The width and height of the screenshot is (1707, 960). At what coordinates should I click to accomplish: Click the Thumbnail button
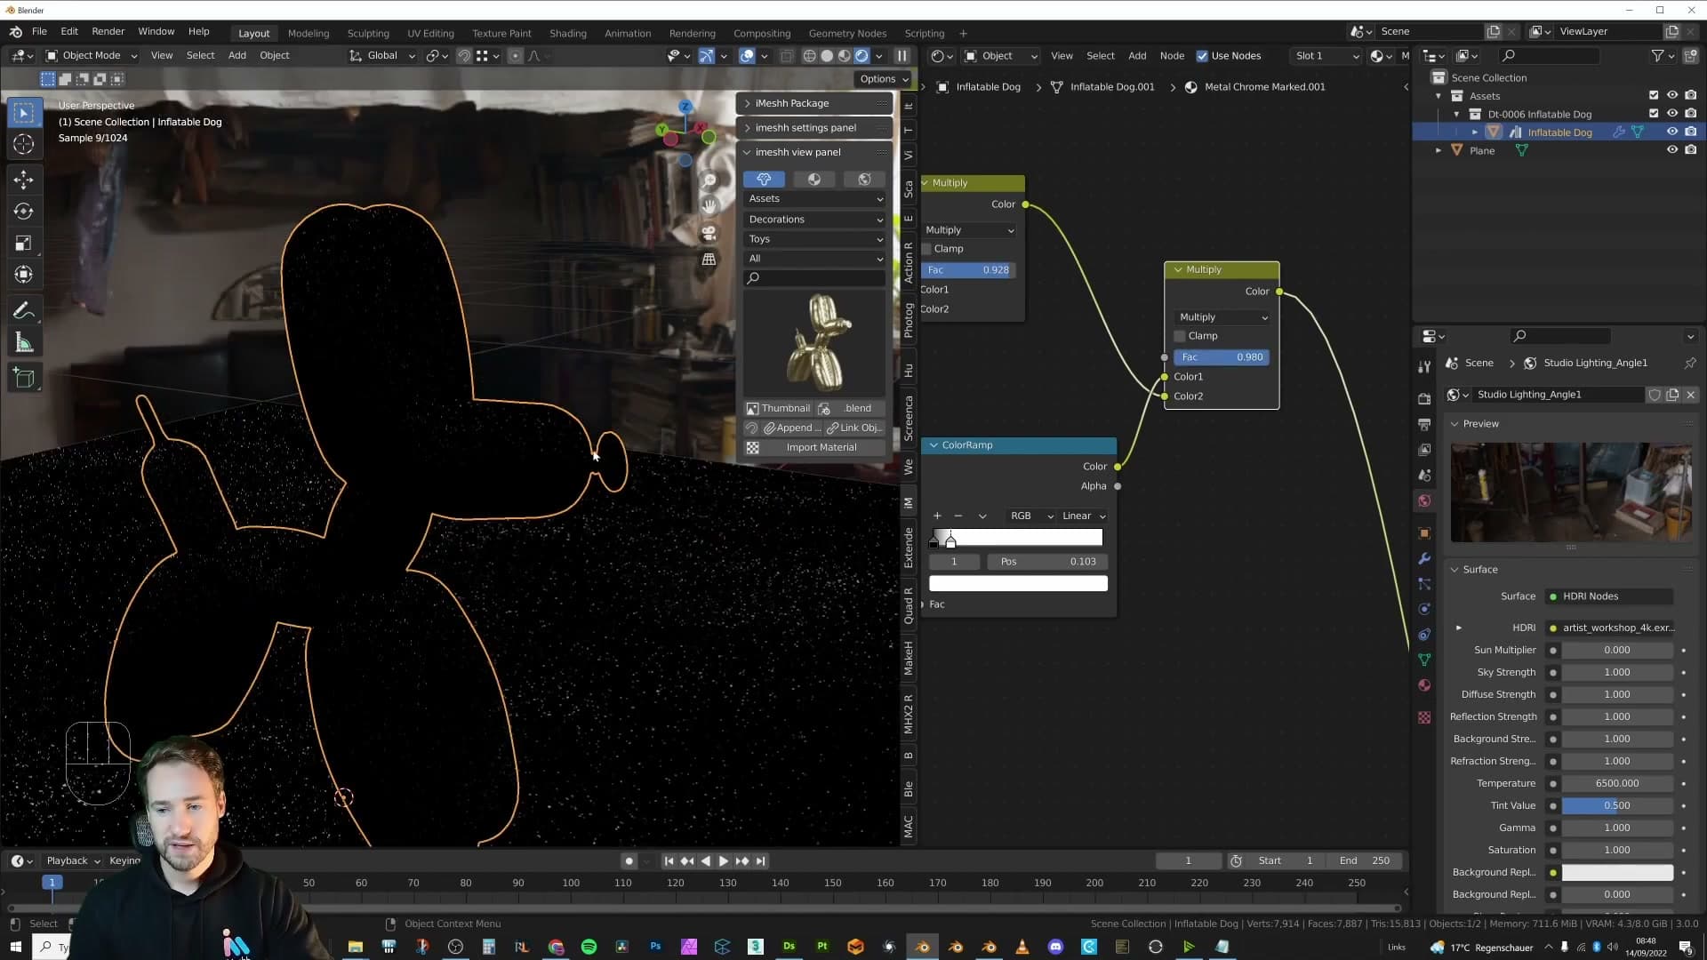(778, 409)
